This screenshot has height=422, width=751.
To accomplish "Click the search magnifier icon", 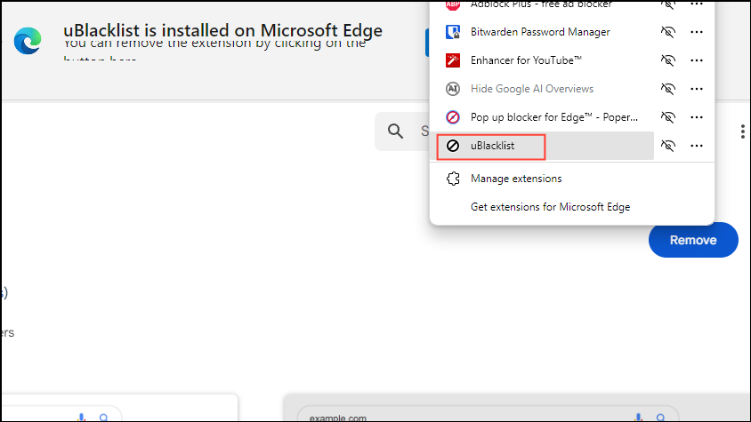I will [395, 131].
